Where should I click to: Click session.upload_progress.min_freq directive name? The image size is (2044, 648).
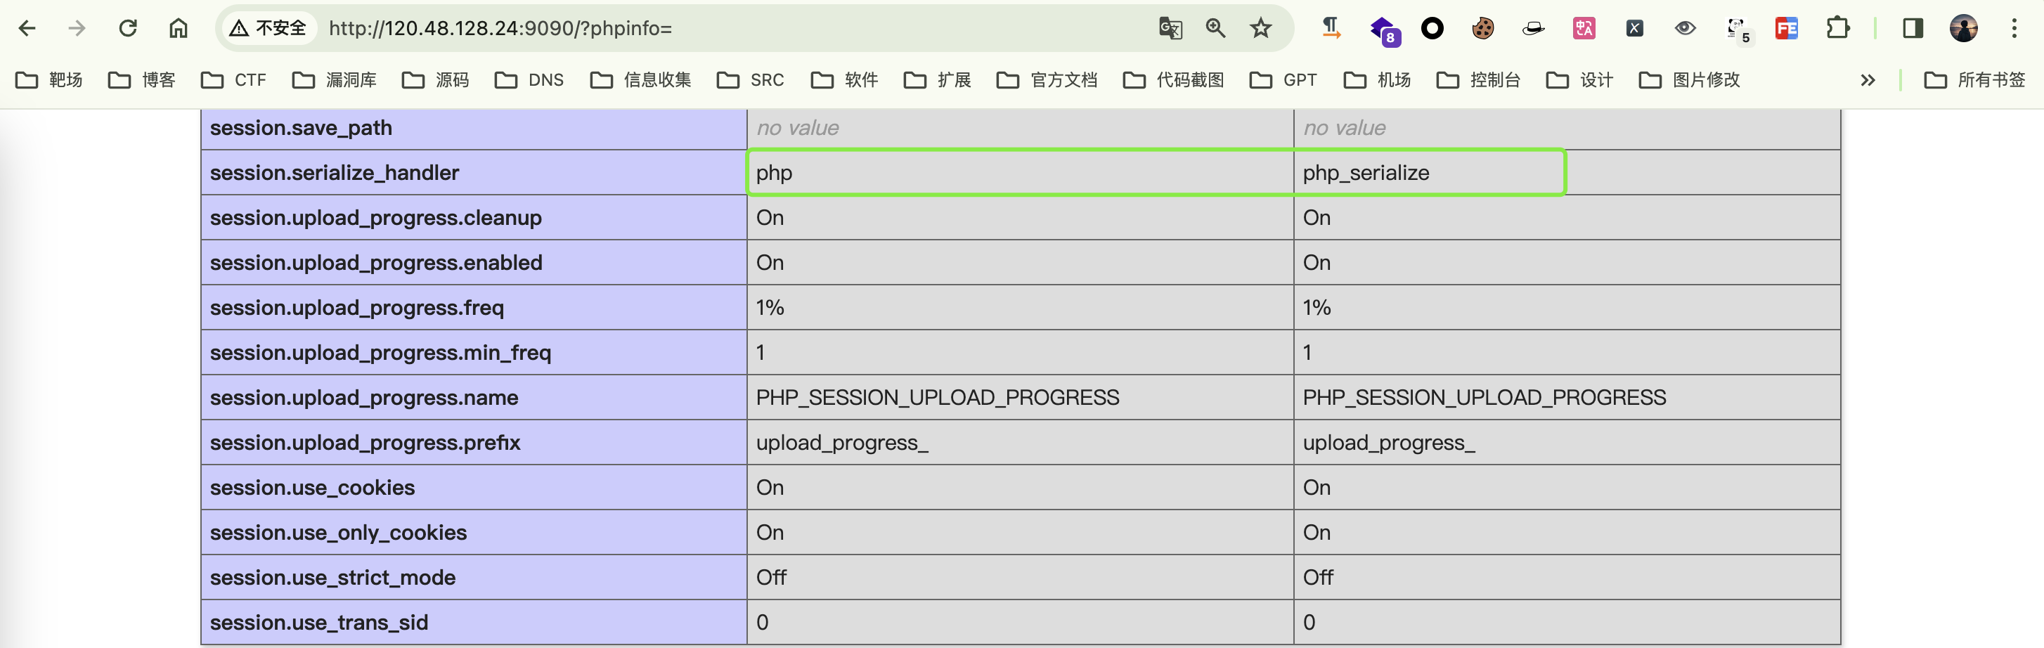[380, 353]
